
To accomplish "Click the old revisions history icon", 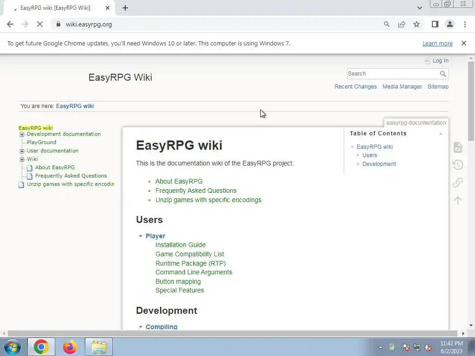I will (458, 165).
